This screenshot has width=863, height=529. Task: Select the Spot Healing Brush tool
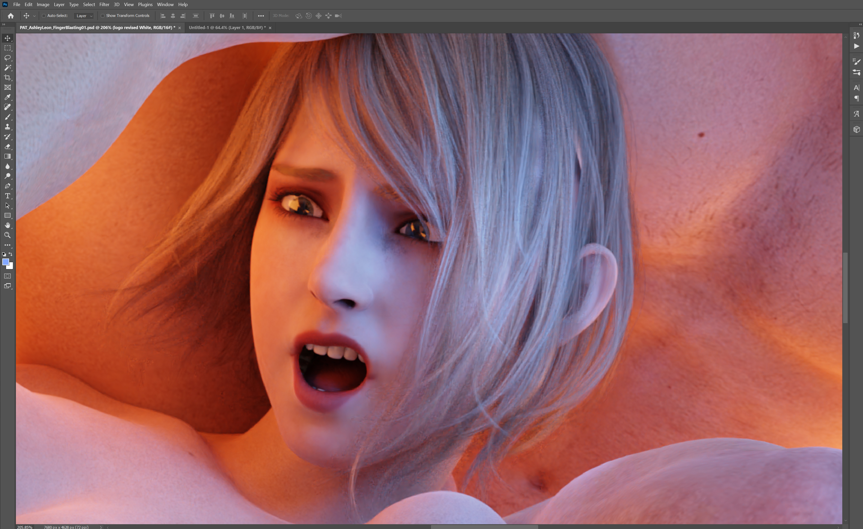[7, 107]
